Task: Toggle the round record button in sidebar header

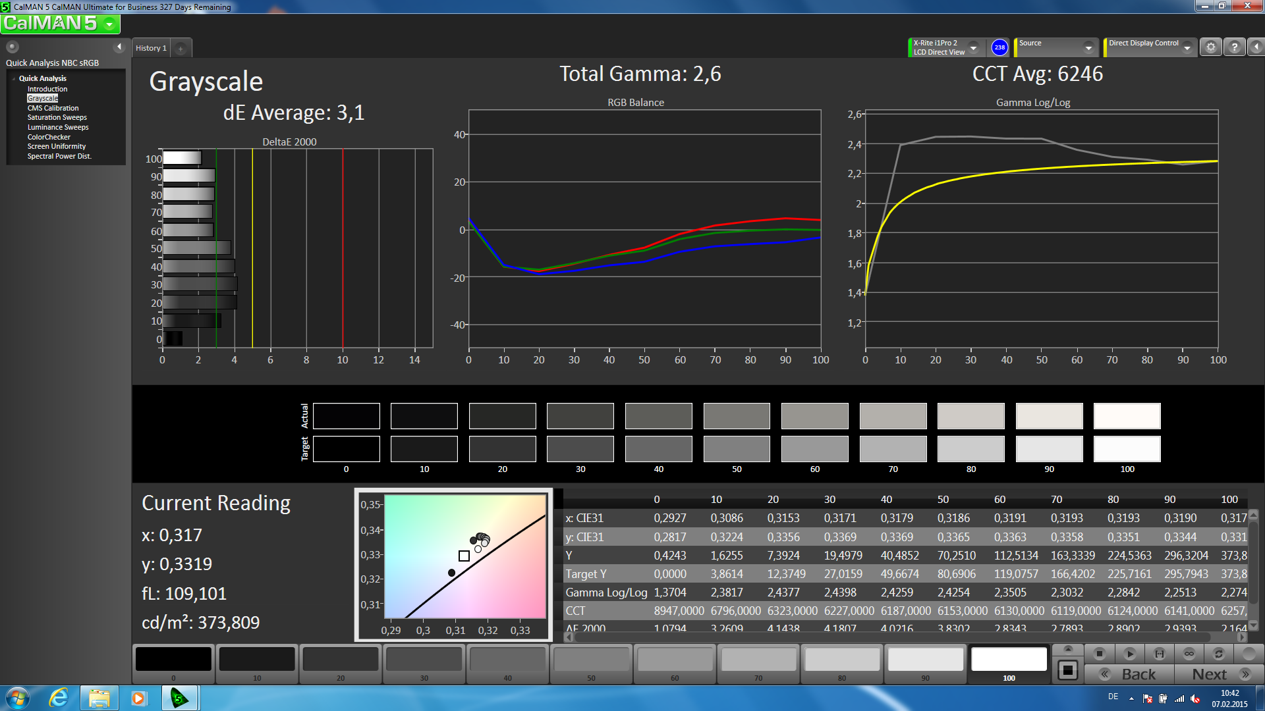Action: 13,47
